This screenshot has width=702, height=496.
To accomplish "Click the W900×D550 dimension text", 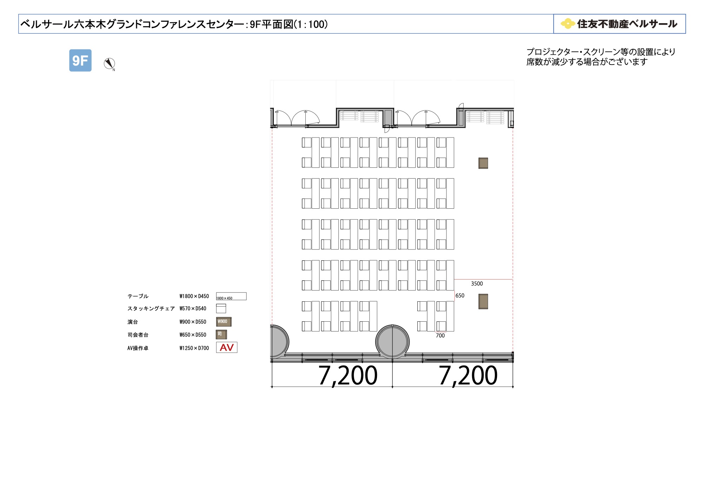I will tap(193, 322).
